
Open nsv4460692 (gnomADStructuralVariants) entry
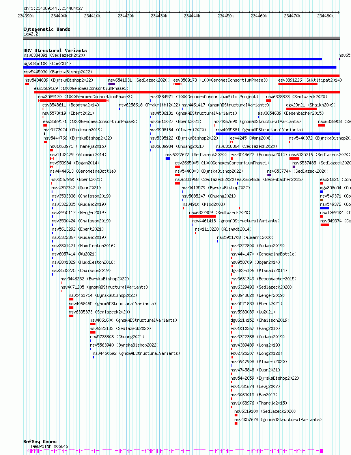pos(136,353)
